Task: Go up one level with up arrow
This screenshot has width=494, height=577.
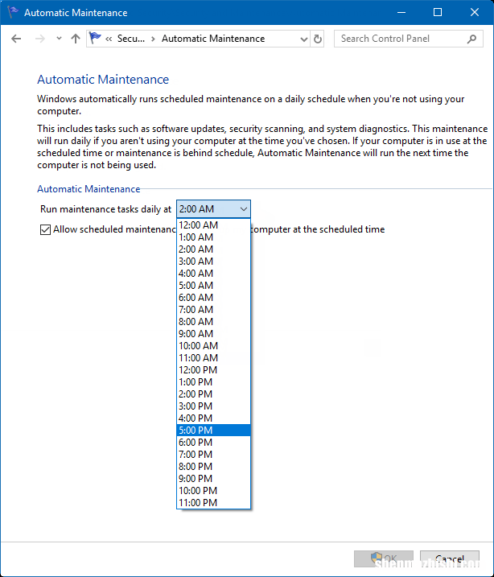Action: tap(76, 39)
